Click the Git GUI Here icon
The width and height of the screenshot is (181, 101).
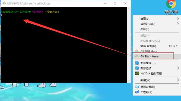137,51
